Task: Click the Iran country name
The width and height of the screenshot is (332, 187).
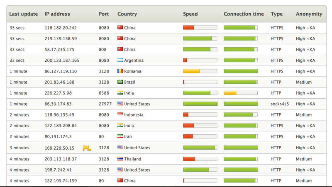Action: click(128, 137)
